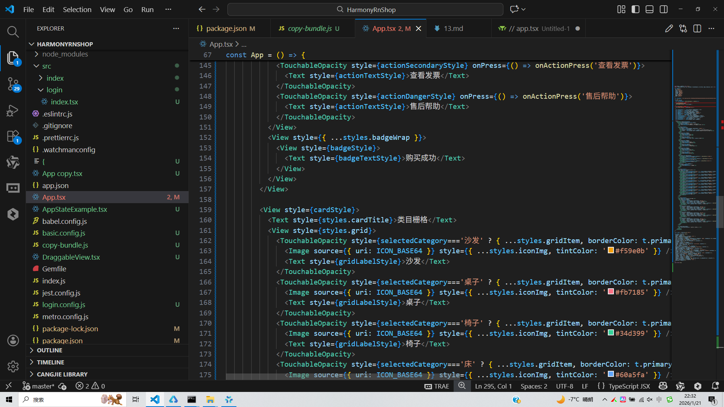Open the Run and Debug view
The width and height of the screenshot is (724, 407).
tap(13, 110)
